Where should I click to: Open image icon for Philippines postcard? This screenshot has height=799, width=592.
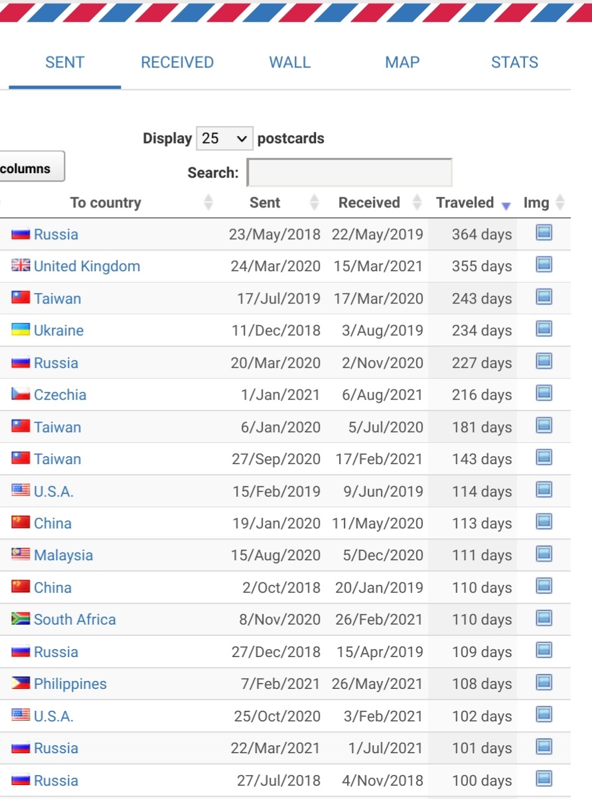tap(544, 682)
